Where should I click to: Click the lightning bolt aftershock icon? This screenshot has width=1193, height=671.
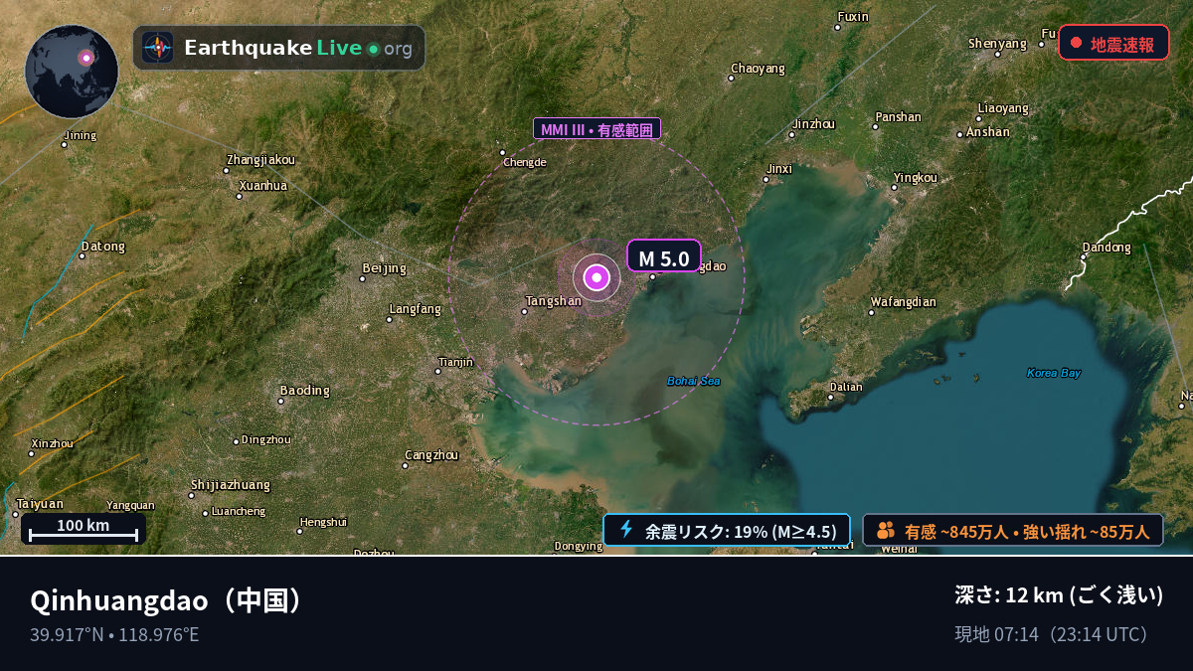click(626, 530)
